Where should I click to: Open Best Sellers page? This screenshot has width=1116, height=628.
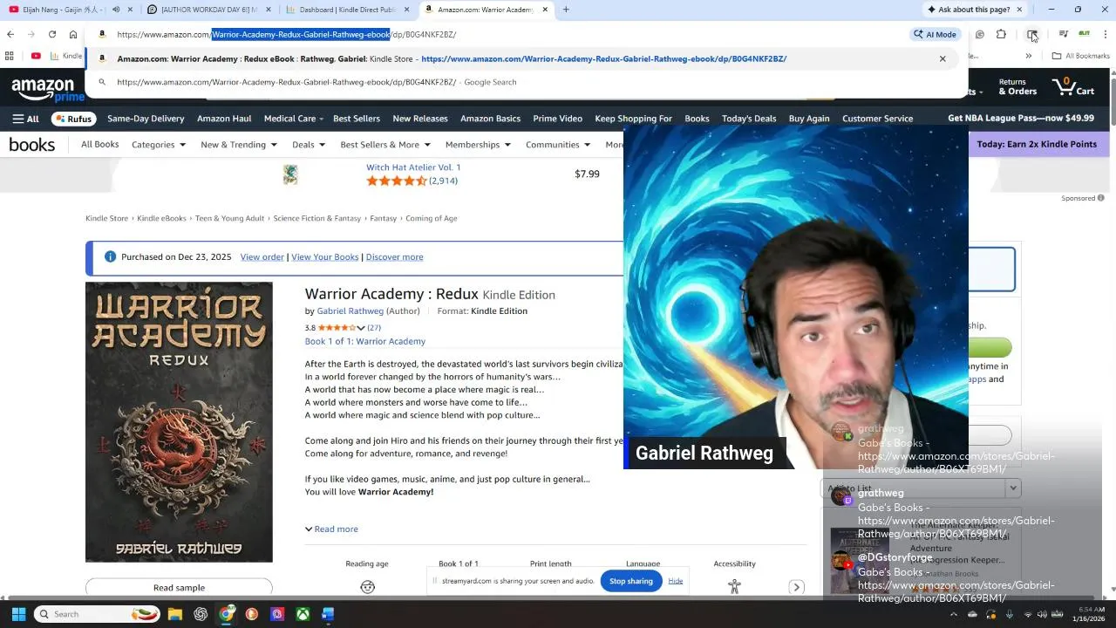[x=357, y=119]
